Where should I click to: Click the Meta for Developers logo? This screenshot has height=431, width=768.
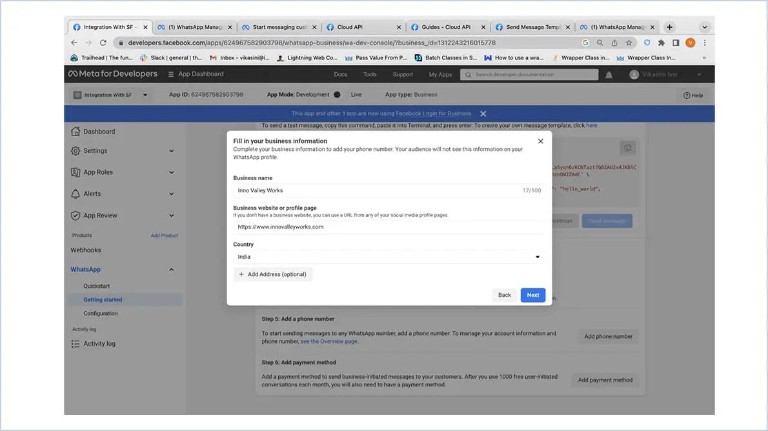[x=113, y=74]
